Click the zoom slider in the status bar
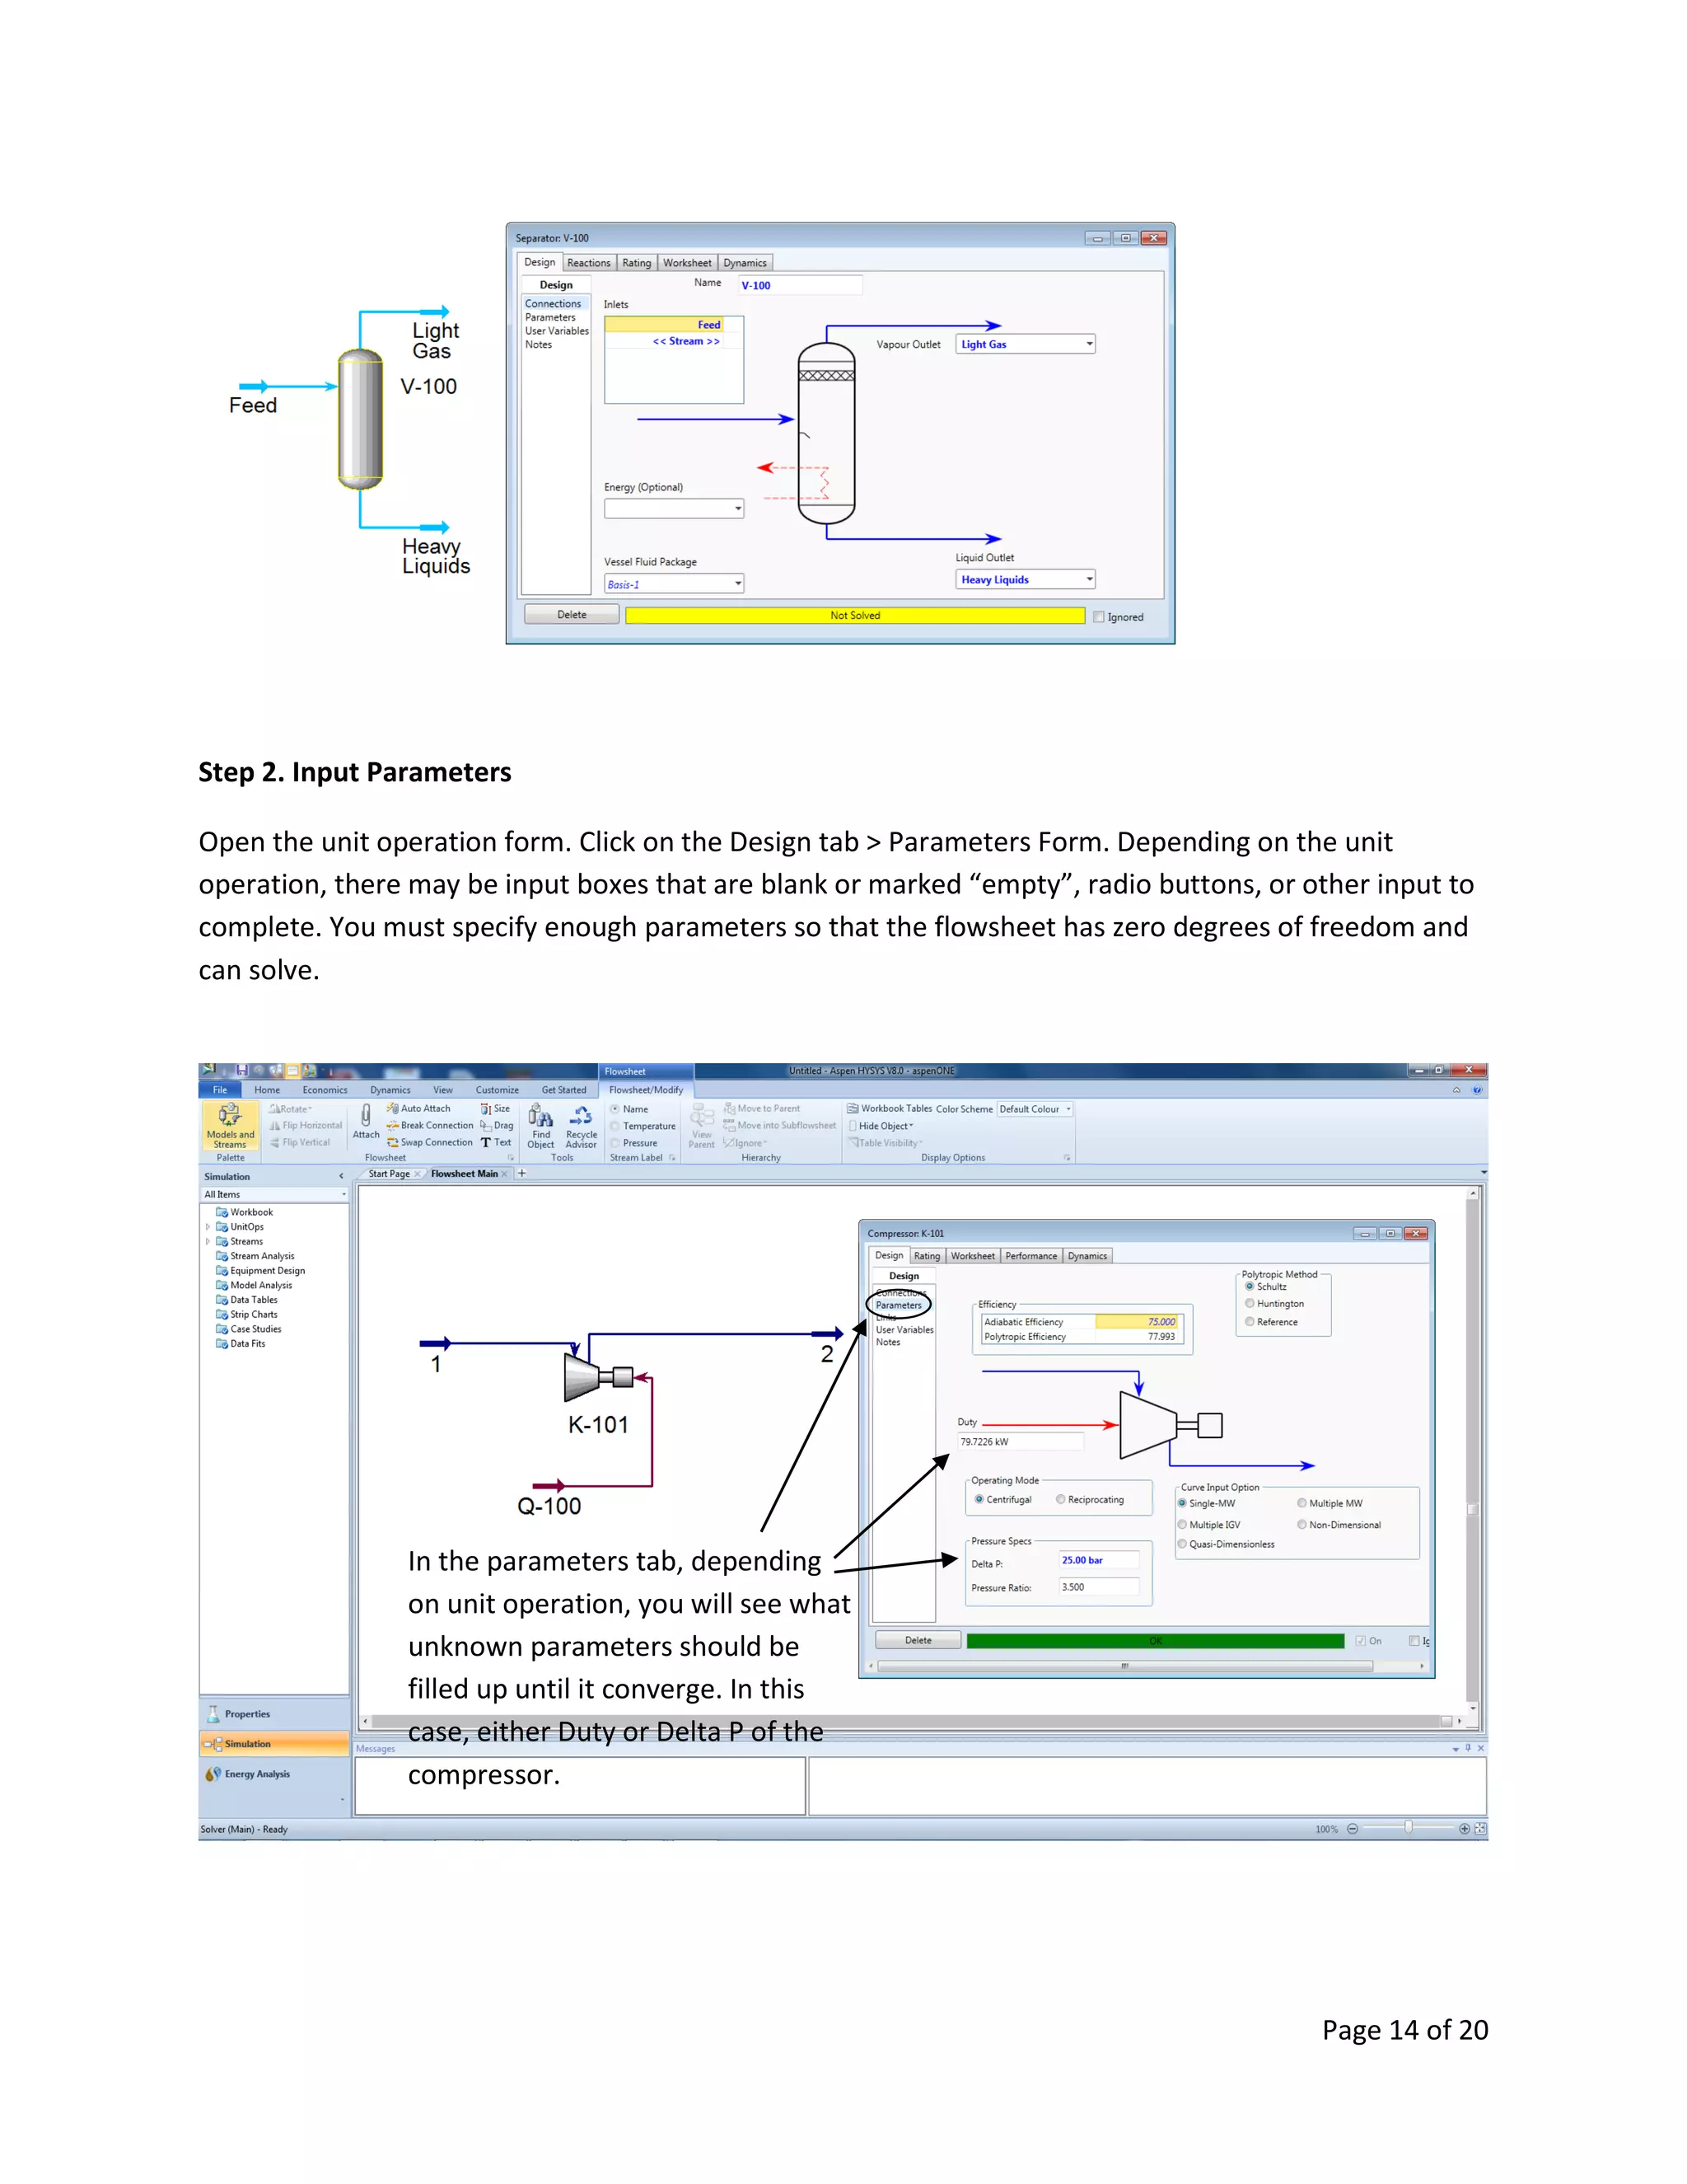This screenshot has height=2184, width=1687. 1408,1828
